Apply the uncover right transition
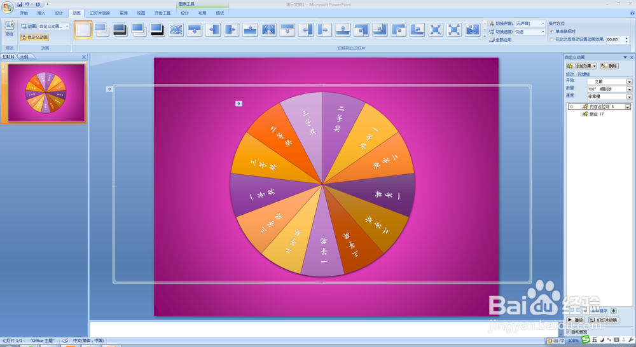This screenshot has width=636, height=347. [324, 30]
